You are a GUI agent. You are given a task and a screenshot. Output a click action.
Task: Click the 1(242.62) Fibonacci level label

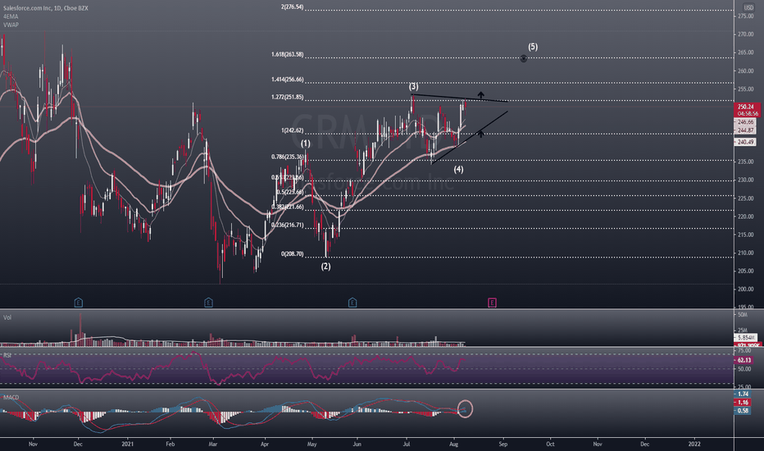coord(293,130)
